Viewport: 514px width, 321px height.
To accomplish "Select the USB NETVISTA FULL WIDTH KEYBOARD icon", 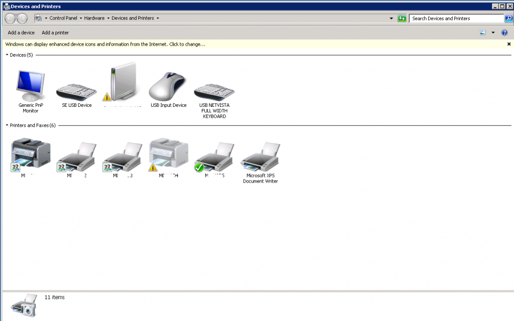I will [x=214, y=90].
